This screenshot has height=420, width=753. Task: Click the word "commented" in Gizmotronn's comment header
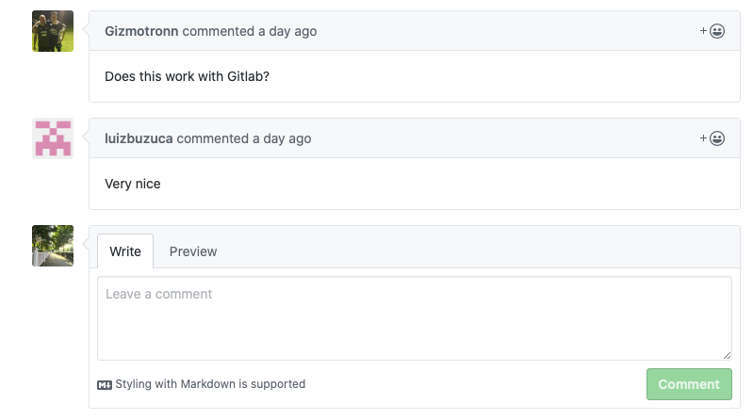218,31
